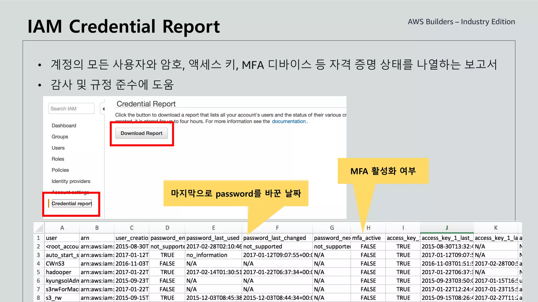
Task: Click cell '2017-01-22T06:37:34+00:0'
Action: (x=277, y=272)
